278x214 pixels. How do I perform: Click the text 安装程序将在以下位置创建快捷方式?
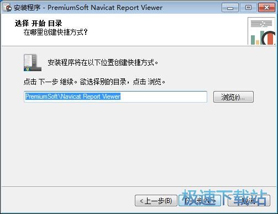[103, 63]
